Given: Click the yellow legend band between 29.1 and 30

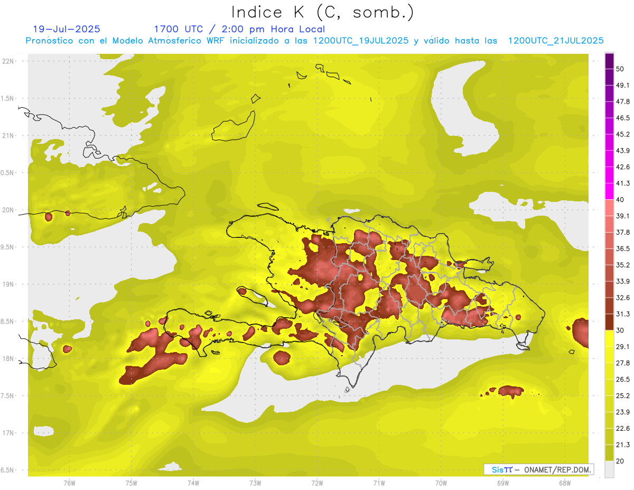Looking at the screenshot, I should pyautogui.click(x=610, y=338).
